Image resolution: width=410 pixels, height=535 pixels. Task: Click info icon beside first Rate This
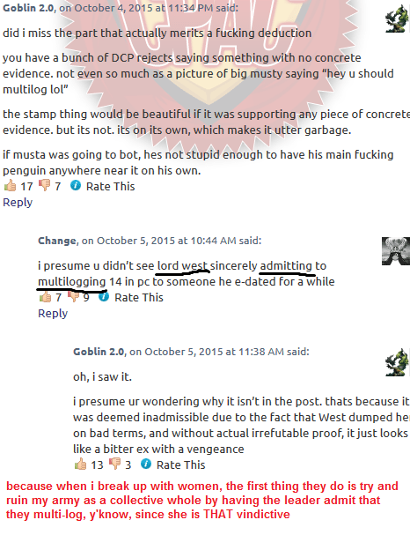[x=76, y=185]
